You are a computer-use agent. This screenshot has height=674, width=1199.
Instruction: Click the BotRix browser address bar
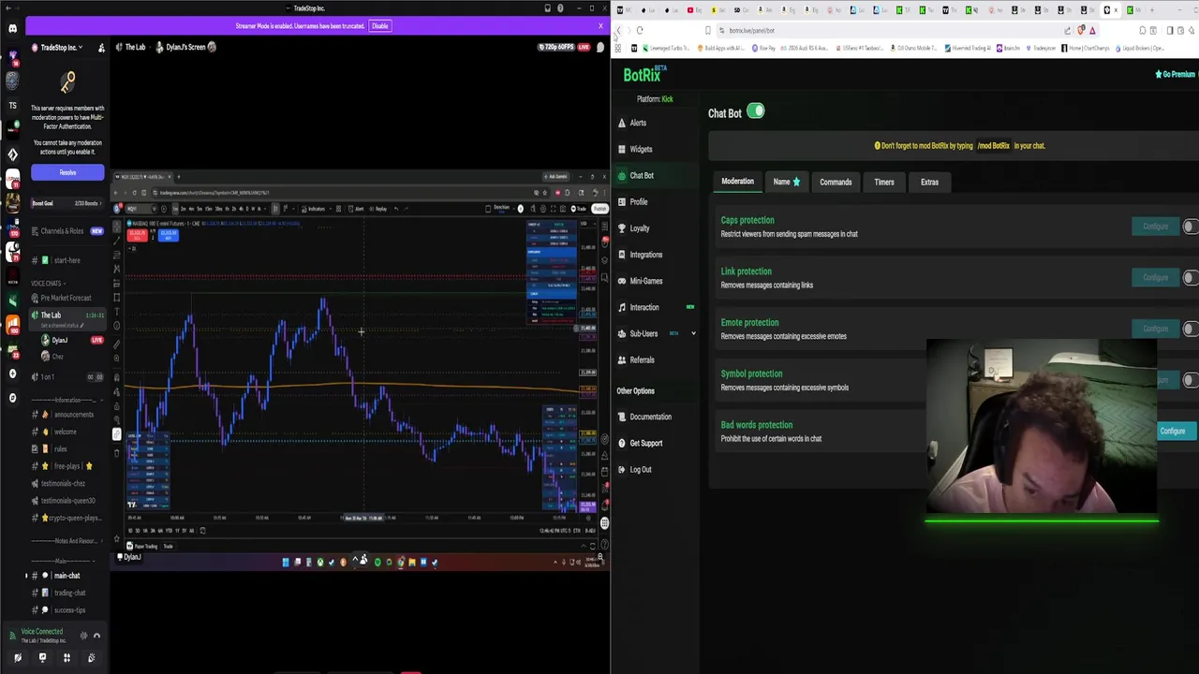890,30
